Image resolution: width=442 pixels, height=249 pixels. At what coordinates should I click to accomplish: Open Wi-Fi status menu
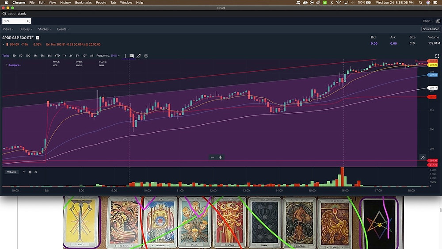(x=338, y=3)
